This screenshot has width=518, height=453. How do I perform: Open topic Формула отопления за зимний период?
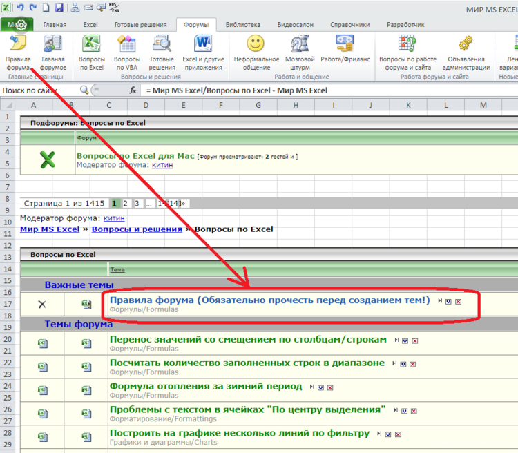pyautogui.click(x=206, y=386)
